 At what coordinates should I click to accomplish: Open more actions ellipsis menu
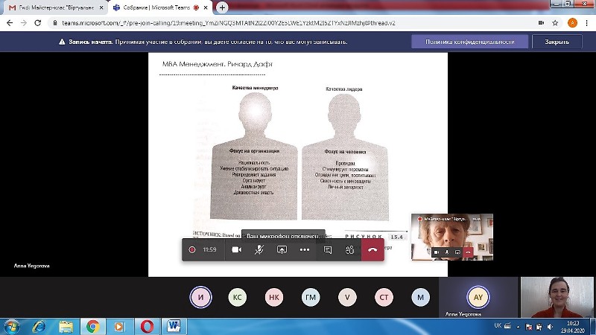[x=304, y=250]
